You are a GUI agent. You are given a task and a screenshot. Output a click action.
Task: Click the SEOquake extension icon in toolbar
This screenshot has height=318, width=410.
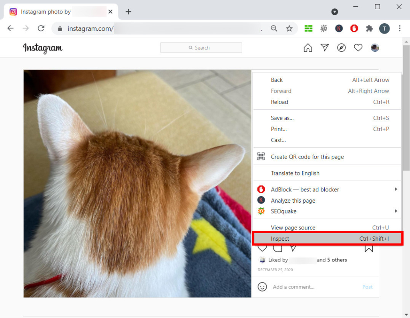[324, 28]
